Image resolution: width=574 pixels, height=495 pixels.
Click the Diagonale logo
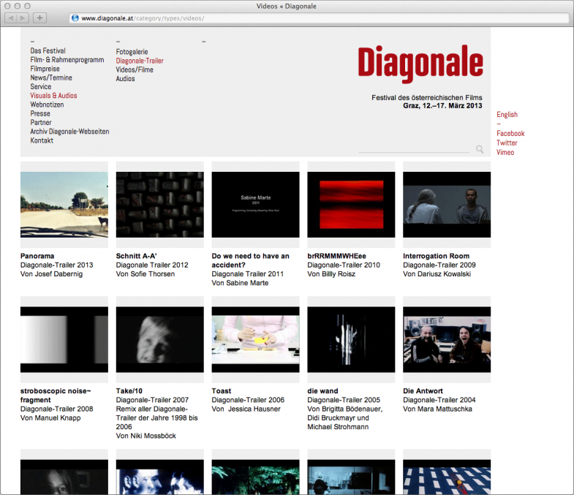(x=420, y=64)
